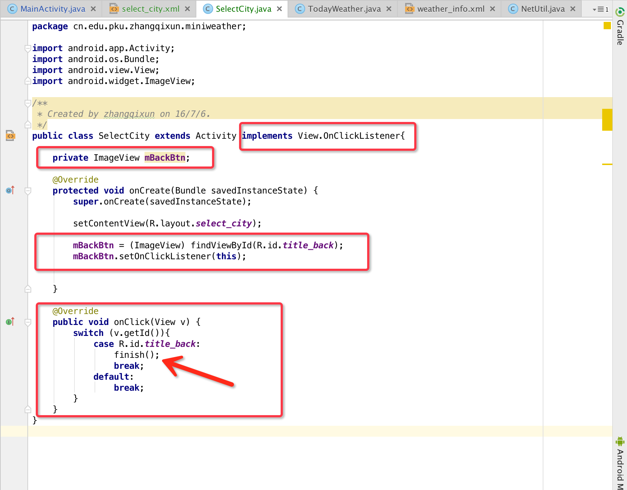Viewport: 627px width, 490px height.
Task: Show the hidden tabs dropdown list
Action: coord(600,9)
